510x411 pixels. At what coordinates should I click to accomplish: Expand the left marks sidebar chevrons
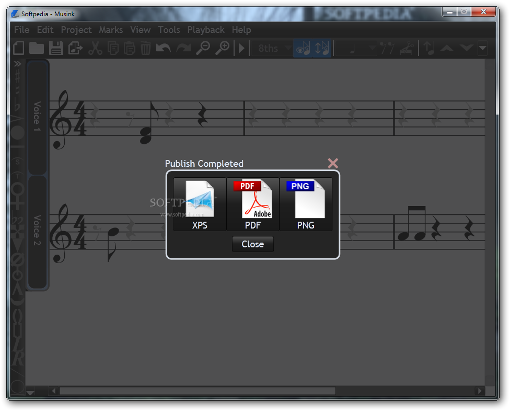[x=17, y=64]
